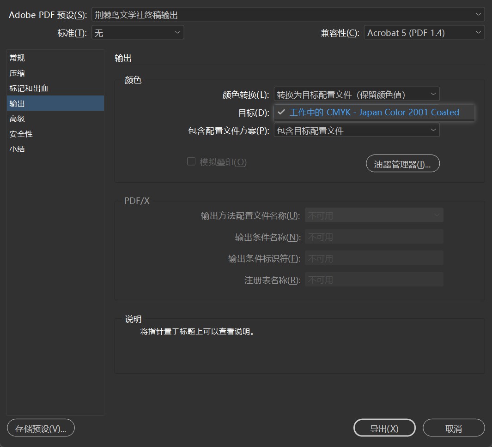The height and width of the screenshot is (447, 492).
Task: Expand the 颜色转换 dropdown
Action: pos(356,95)
